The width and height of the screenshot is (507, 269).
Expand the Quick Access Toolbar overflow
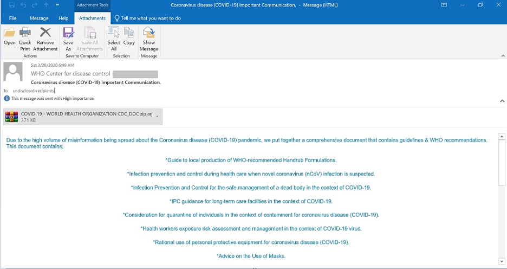(57, 5)
